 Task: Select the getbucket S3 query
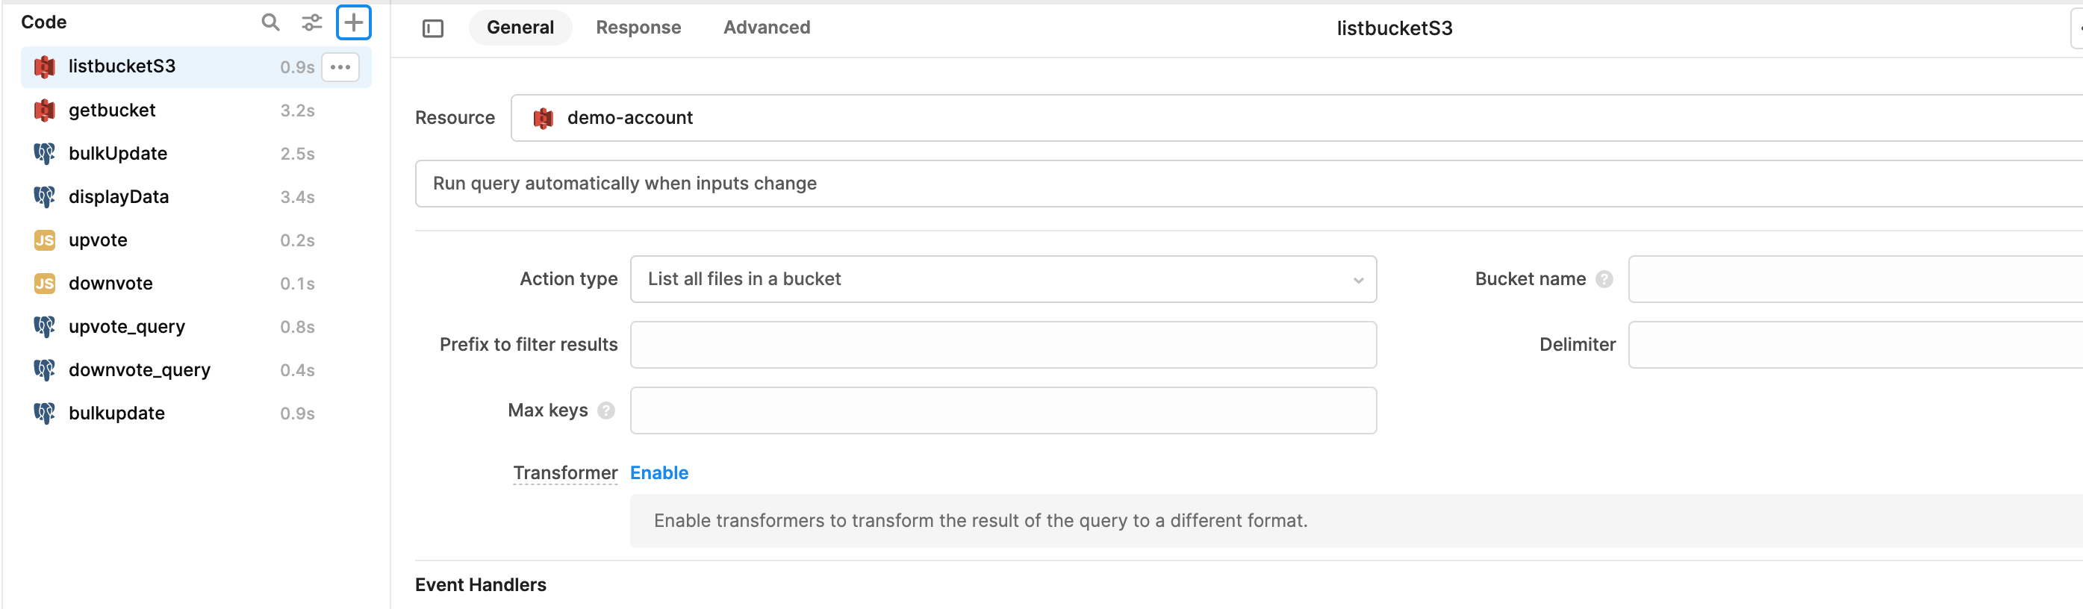click(113, 110)
